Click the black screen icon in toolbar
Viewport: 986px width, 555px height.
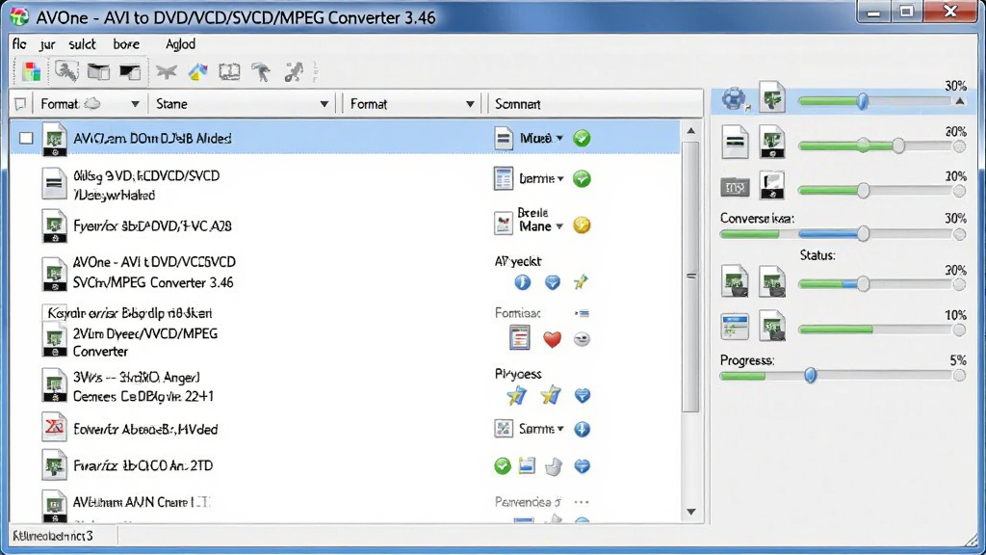(x=130, y=71)
